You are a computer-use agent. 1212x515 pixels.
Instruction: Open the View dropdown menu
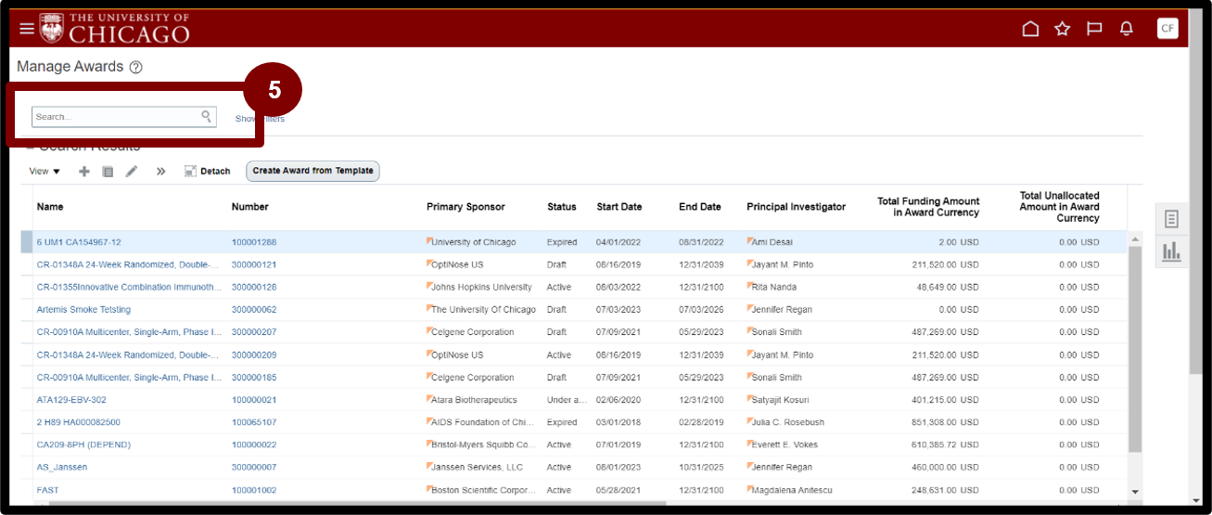click(x=45, y=171)
